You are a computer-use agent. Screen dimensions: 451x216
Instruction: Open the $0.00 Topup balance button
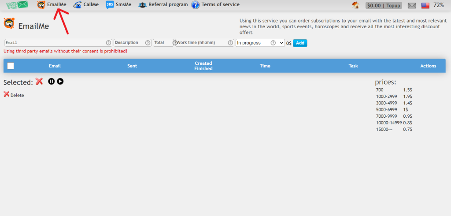click(384, 5)
